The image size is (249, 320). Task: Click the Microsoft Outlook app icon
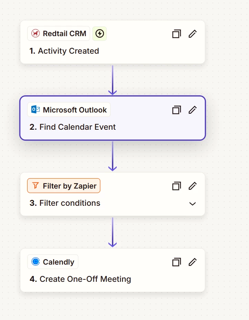tap(35, 110)
